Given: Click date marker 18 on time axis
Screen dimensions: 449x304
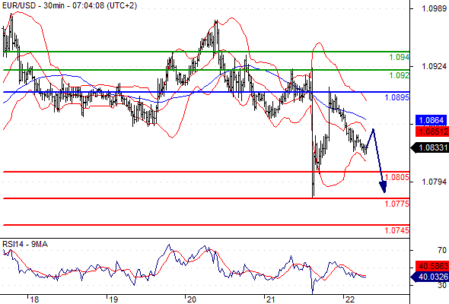Looking at the screenshot, I should (34, 299).
